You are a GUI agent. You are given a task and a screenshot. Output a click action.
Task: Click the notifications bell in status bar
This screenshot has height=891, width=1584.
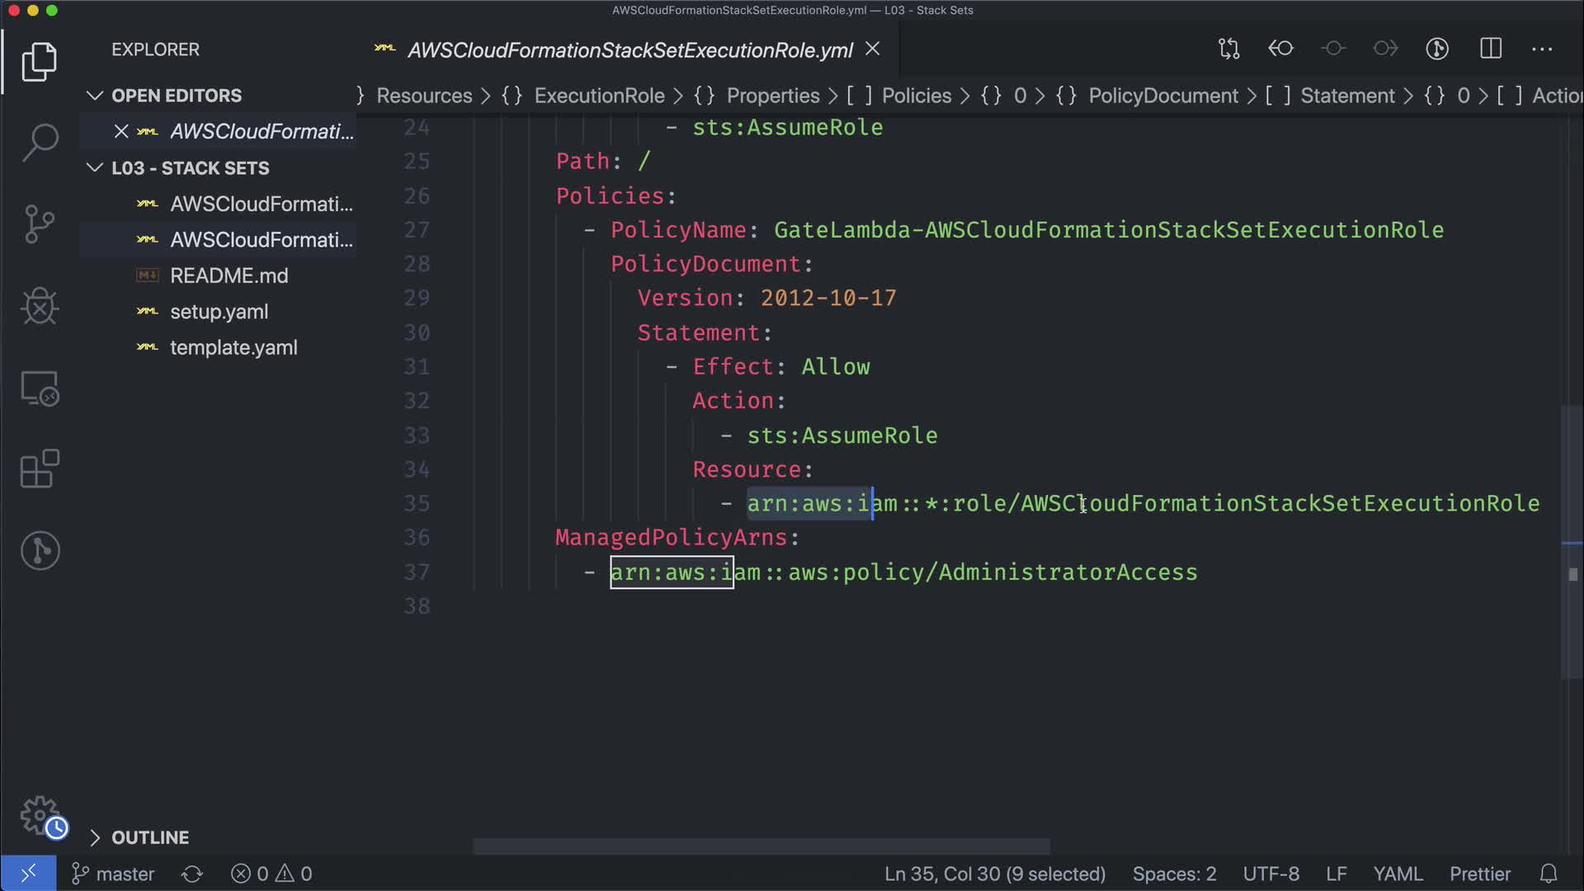click(x=1549, y=874)
